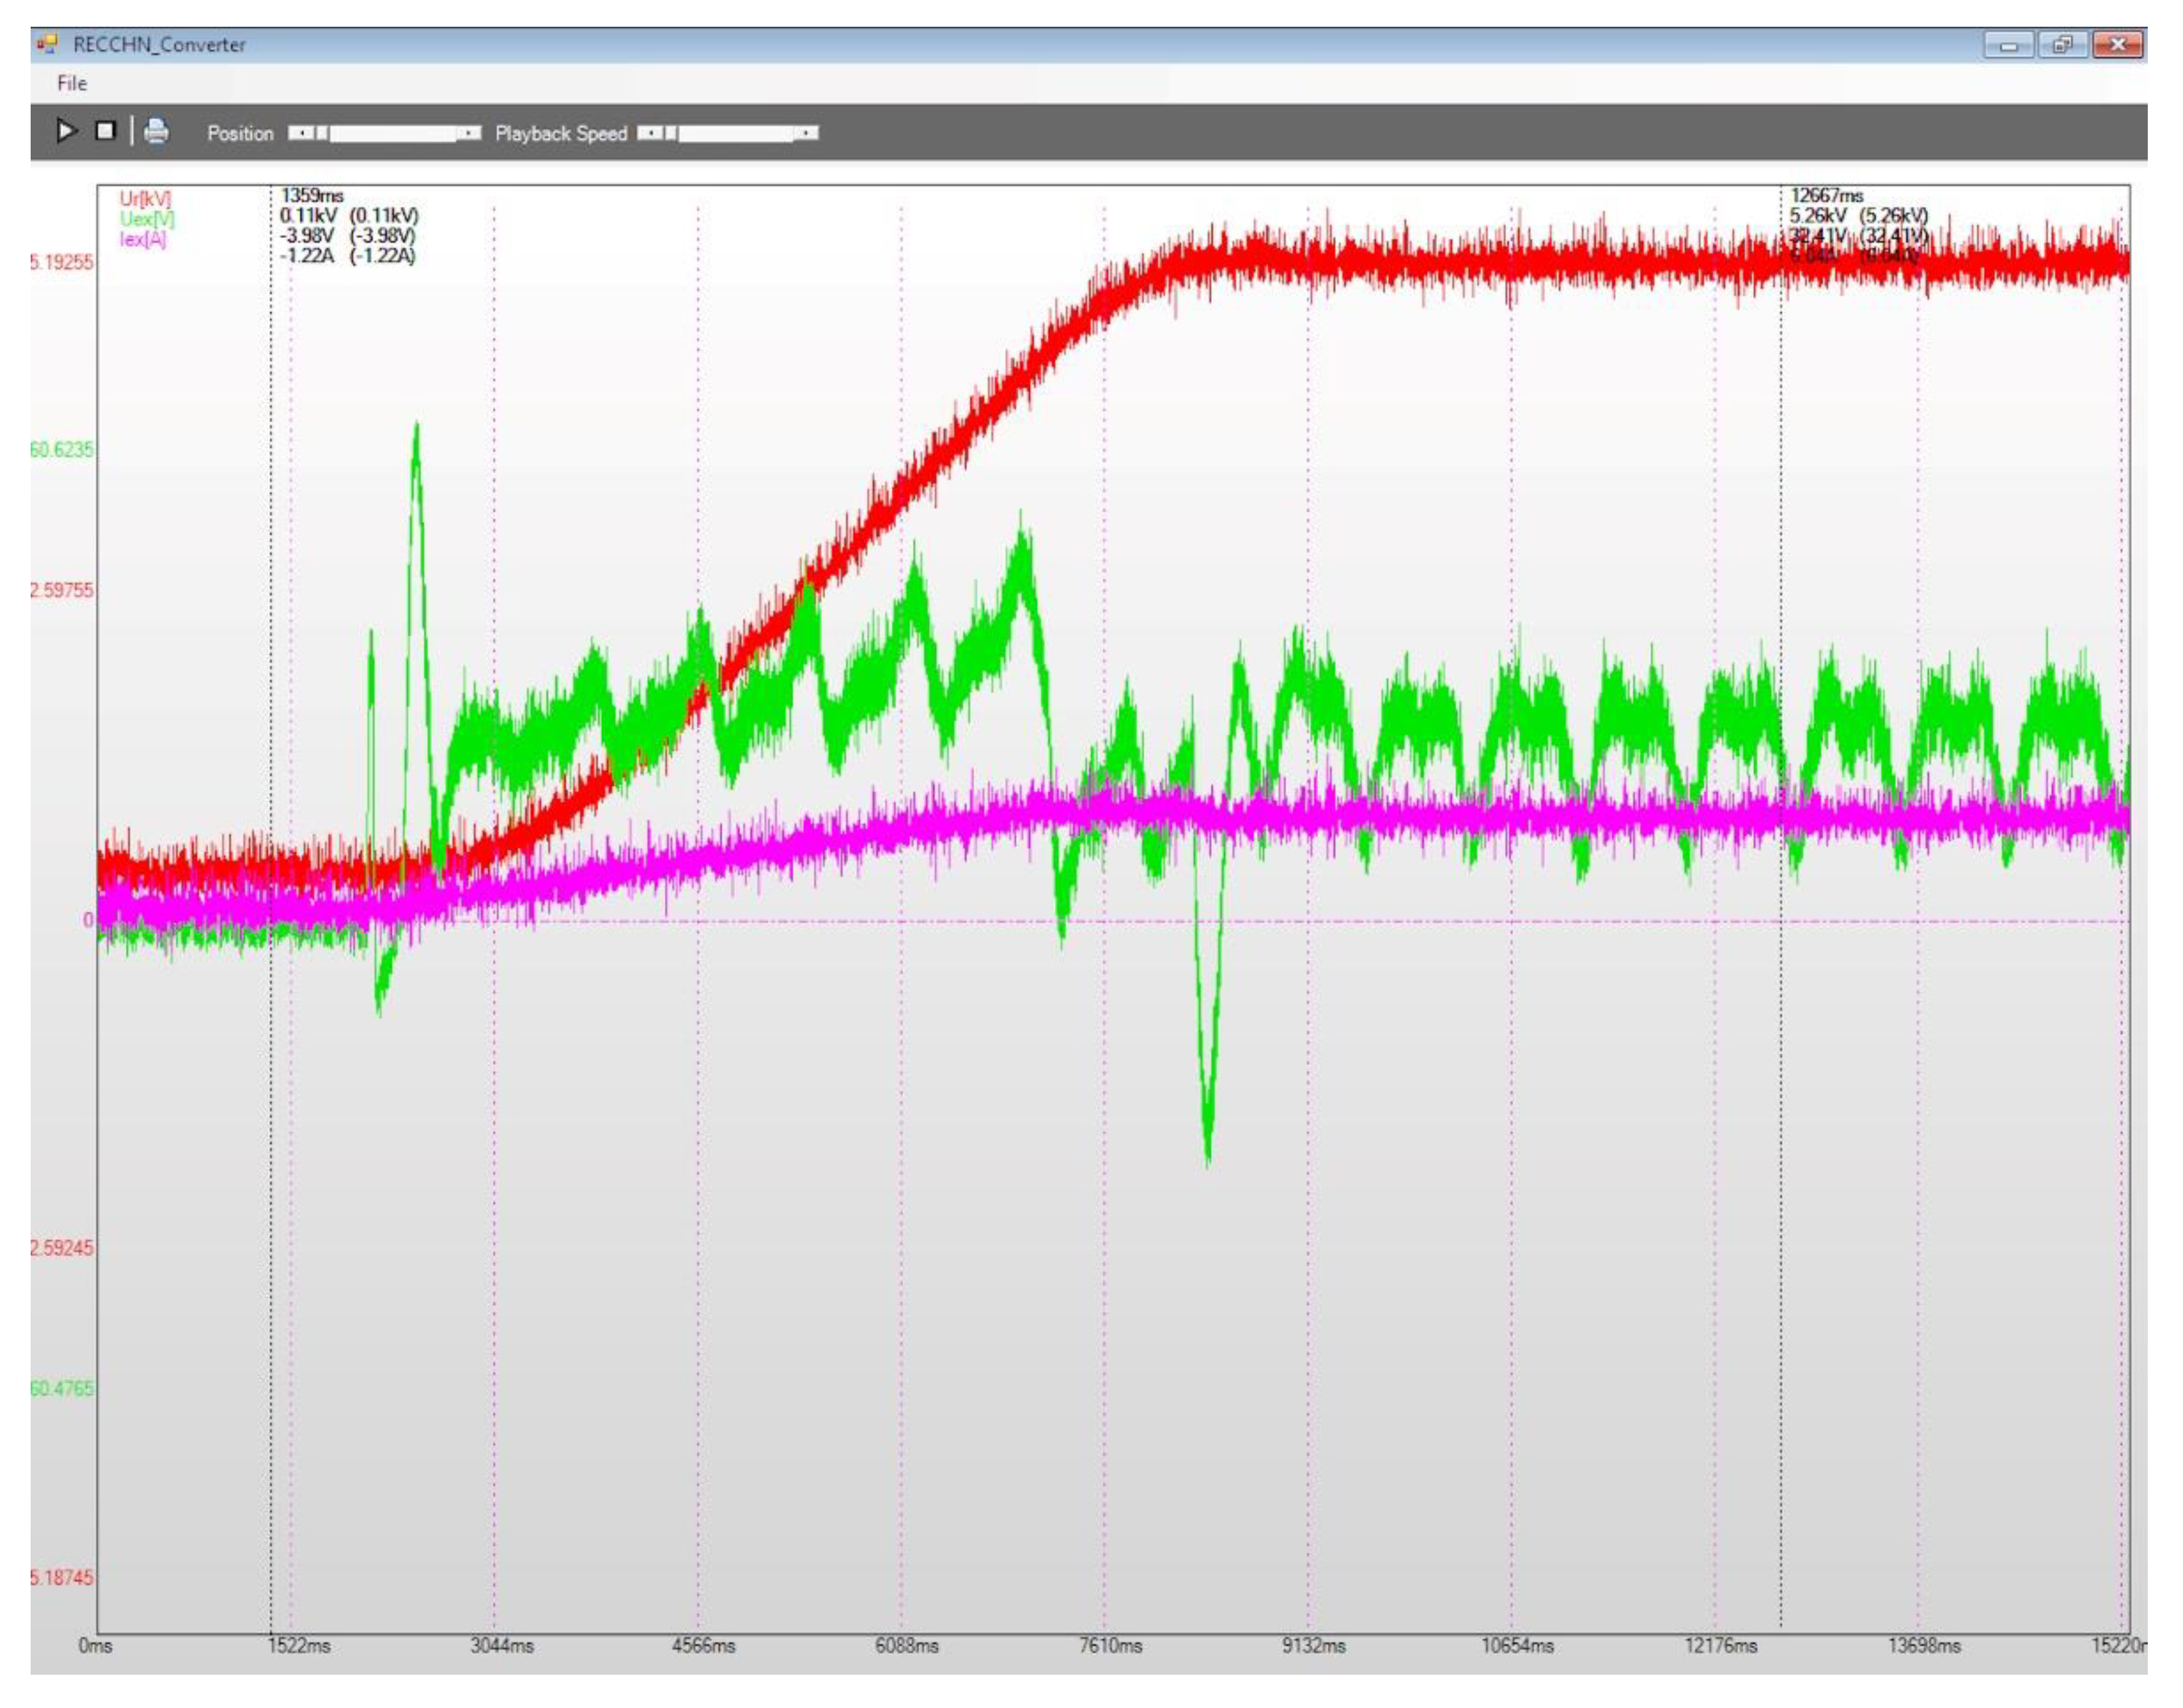
Task: Click the Uex[V] legend label
Action: [146, 218]
